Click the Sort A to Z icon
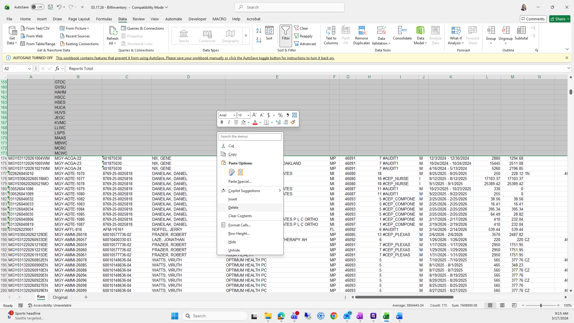Screen dimensions: 574x323 [259, 31]
